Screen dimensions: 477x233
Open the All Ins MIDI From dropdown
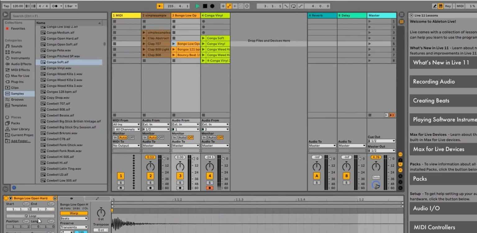point(126,124)
